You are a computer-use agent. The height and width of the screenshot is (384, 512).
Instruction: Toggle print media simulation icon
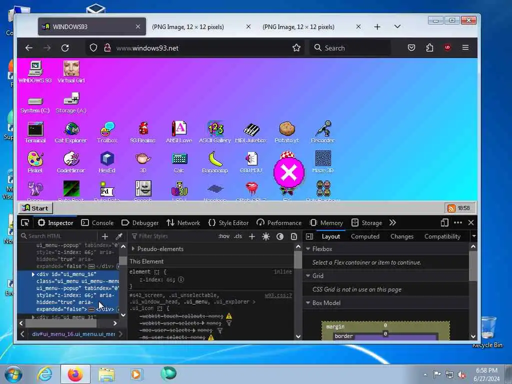[x=294, y=236]
